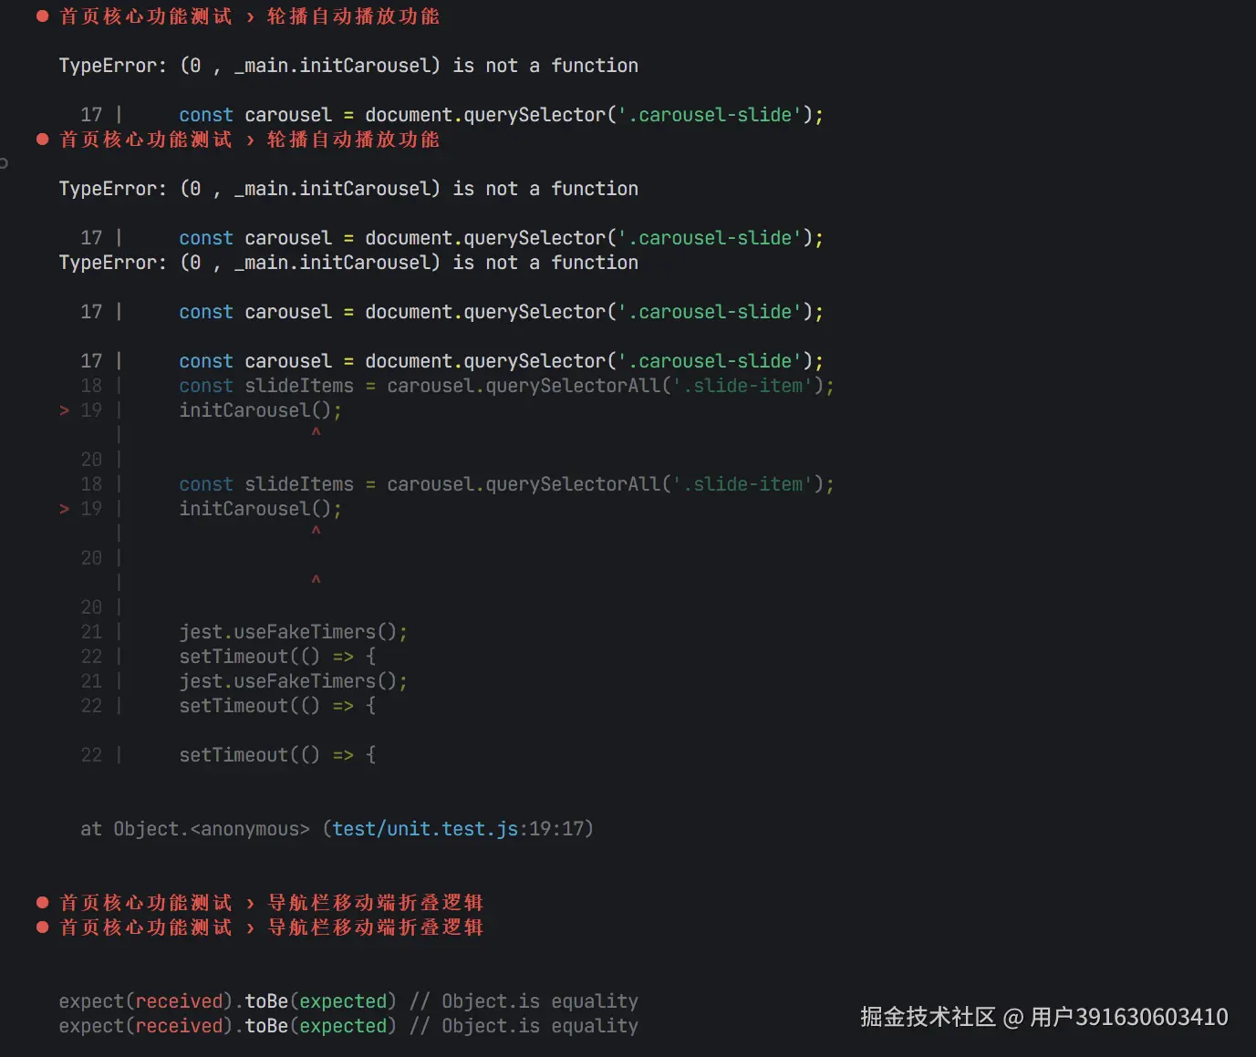This screenshot has height=1057, width=1256.
Task: Click the red dot next to the last failing test entry
Action: [x=42, y=927]
